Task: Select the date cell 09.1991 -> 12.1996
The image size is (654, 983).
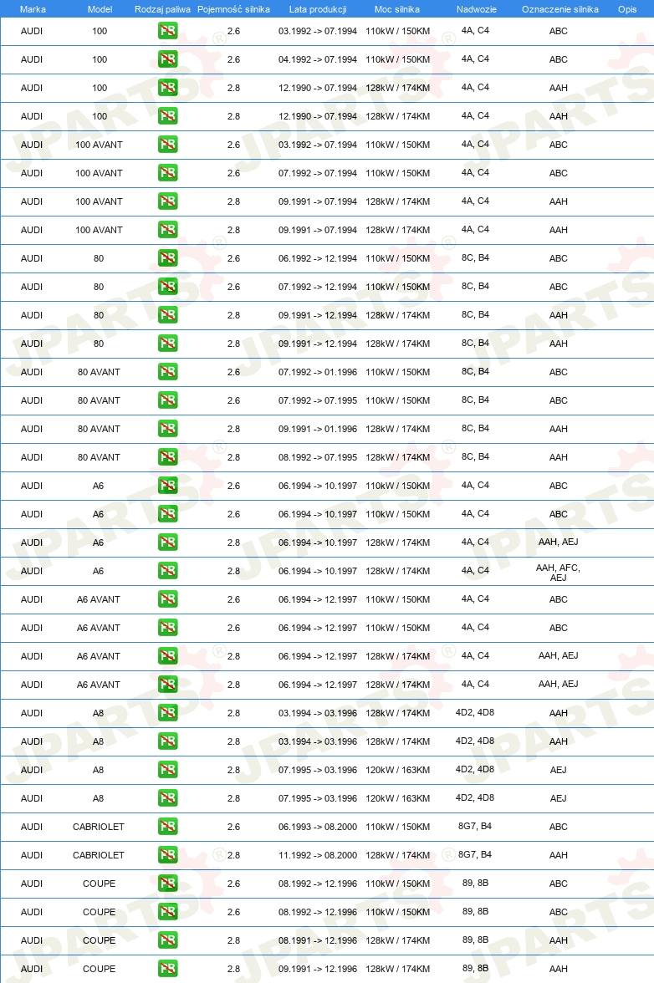Action: 318,969
